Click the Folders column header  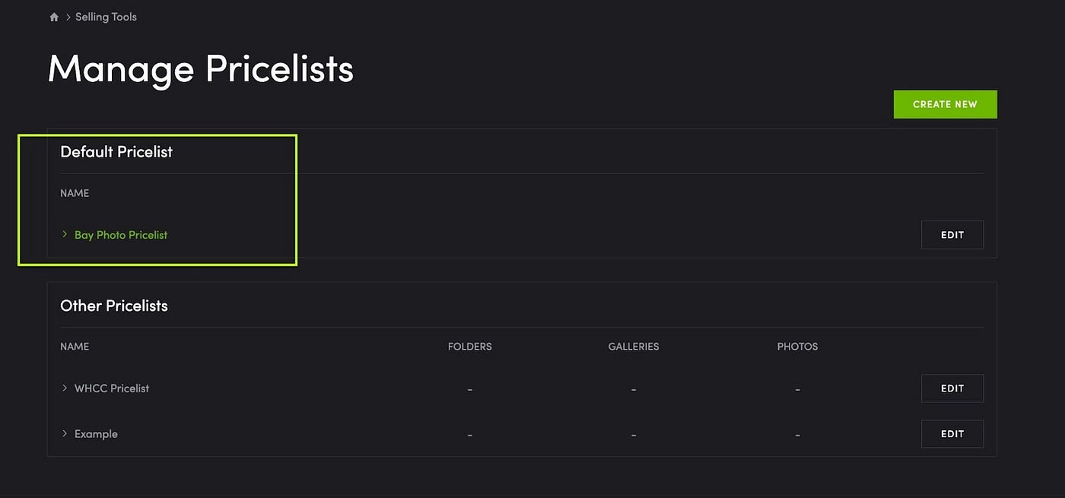point(469,347)
